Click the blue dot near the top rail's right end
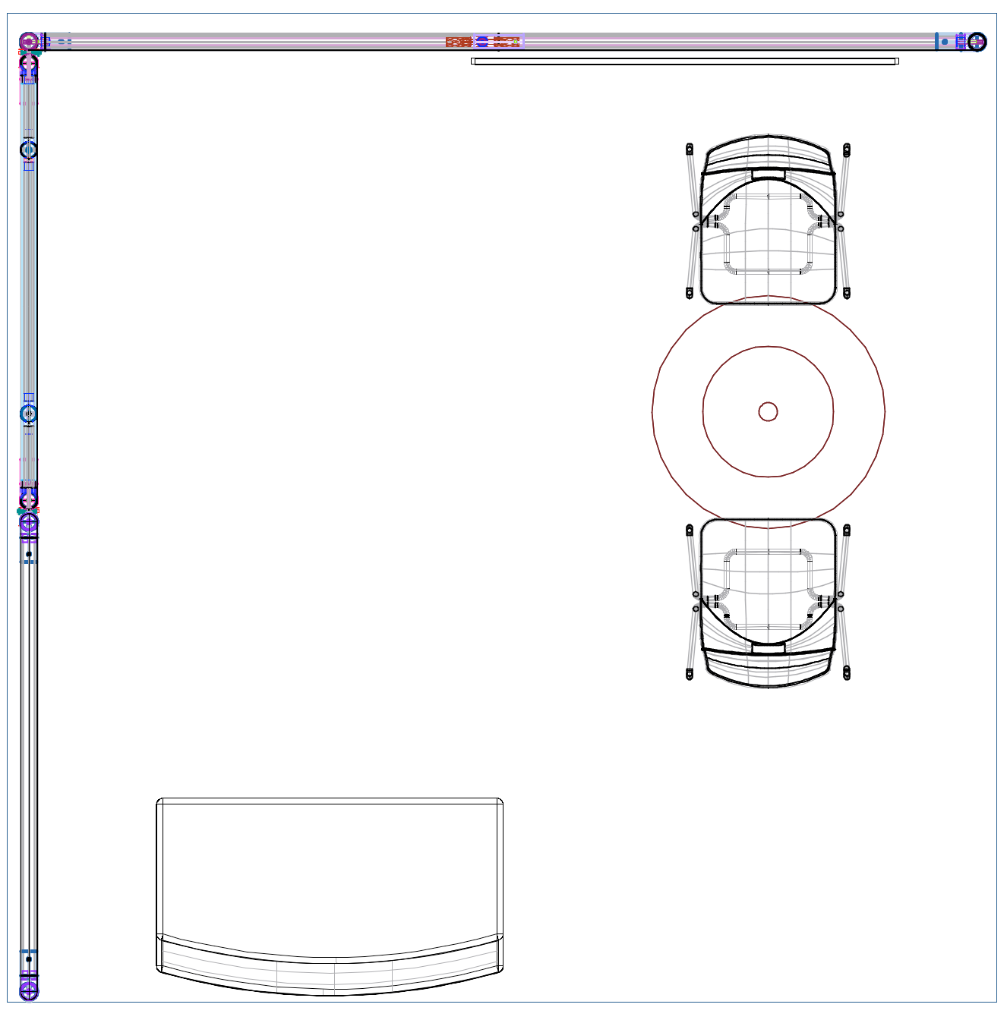Viewport: 1007px width, 1020px height. (945, 42)
